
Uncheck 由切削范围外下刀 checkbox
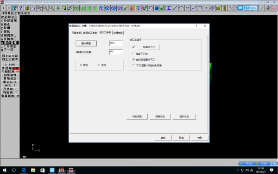pos(134,60)
